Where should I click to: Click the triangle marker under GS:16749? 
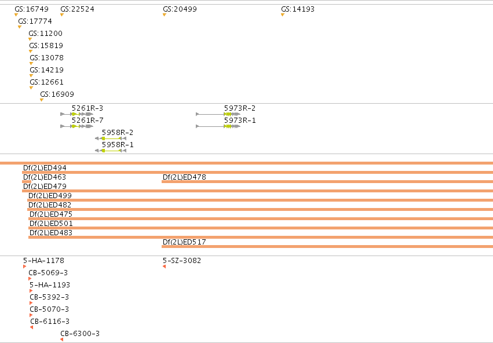[x=16, y=15]
